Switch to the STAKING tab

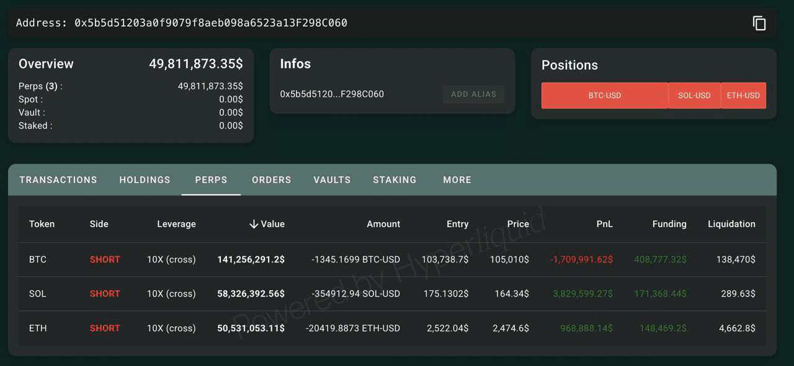tap(395, 180)
